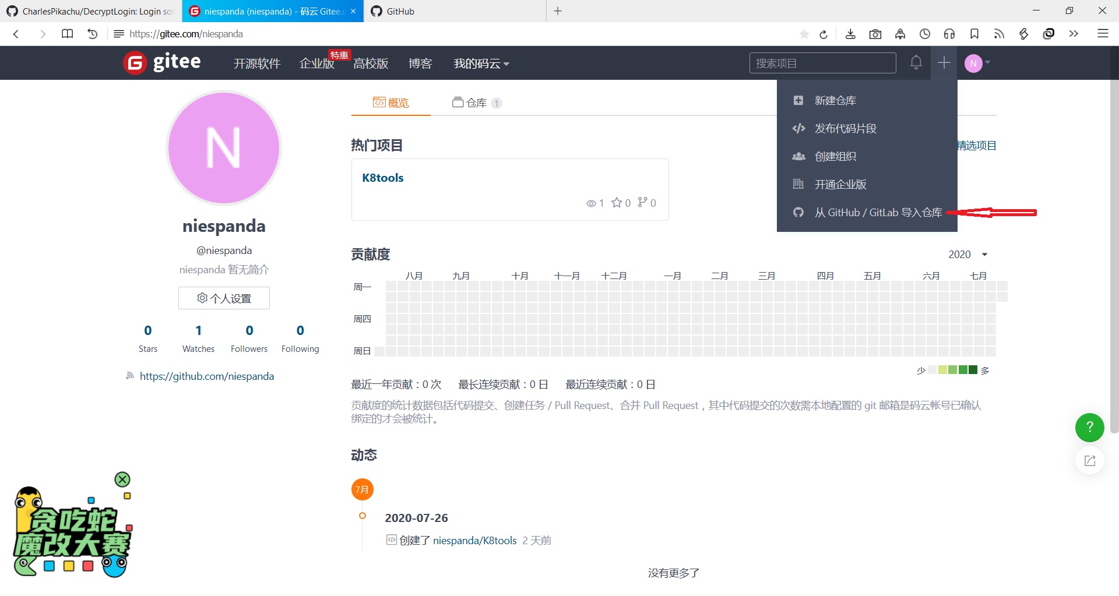This screenshot has height=596, width=1119.
Task: Click the niespanda profile avatar
Action: point(224,148)
